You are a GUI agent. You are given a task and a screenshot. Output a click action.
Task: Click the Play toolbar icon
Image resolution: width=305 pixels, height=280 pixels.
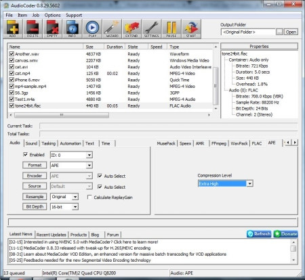pyautogui.click(x=92, y=29)
